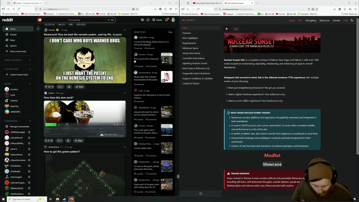This screenshot has height=202, width=359.
Task: Collapse the Recent section
Action: pyautogui.click(x=30, y=84)
